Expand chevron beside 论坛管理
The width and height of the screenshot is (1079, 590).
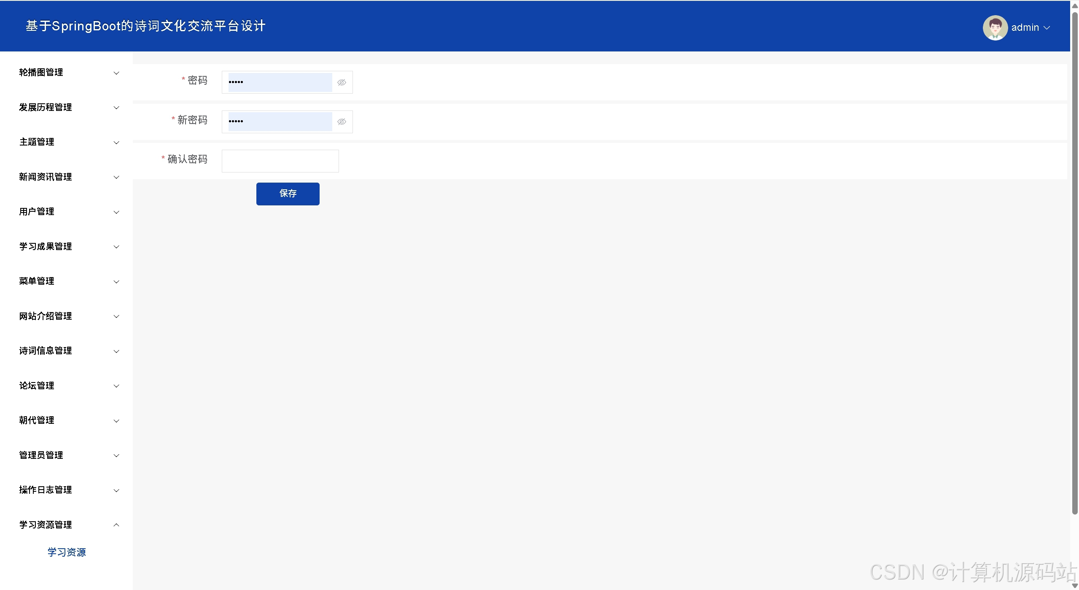116,386
